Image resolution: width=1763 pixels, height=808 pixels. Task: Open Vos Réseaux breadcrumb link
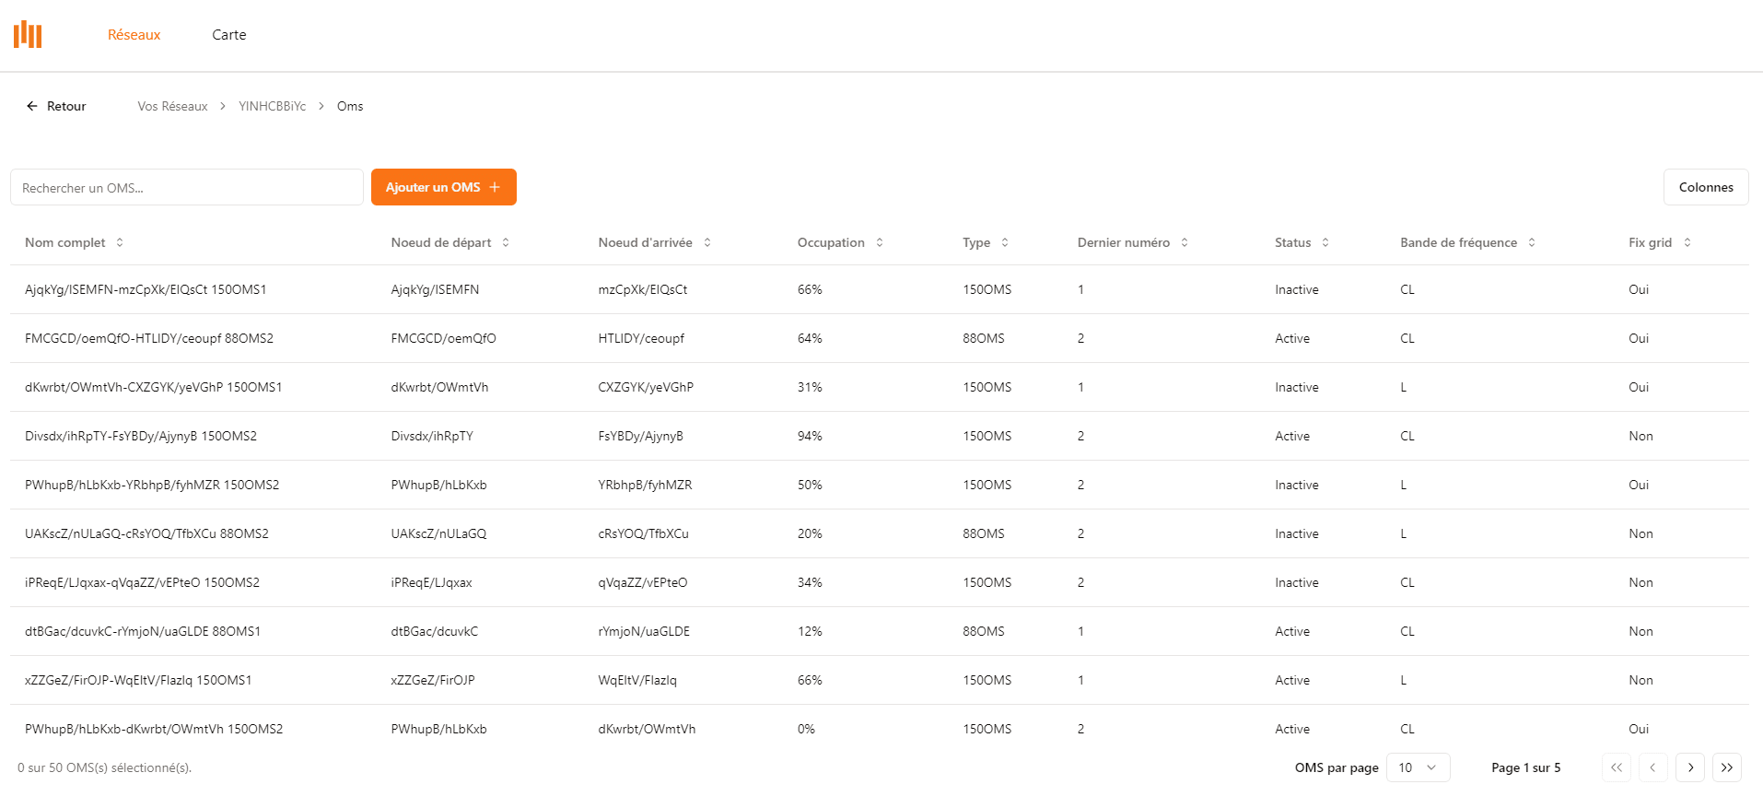coord(172,106)
